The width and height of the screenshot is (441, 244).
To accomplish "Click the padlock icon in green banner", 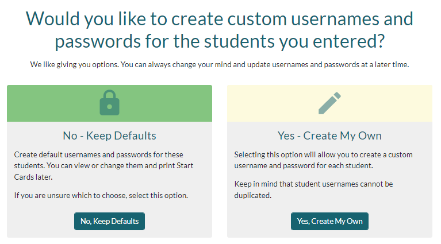I will pyautogui.click(x=109, y=103).
